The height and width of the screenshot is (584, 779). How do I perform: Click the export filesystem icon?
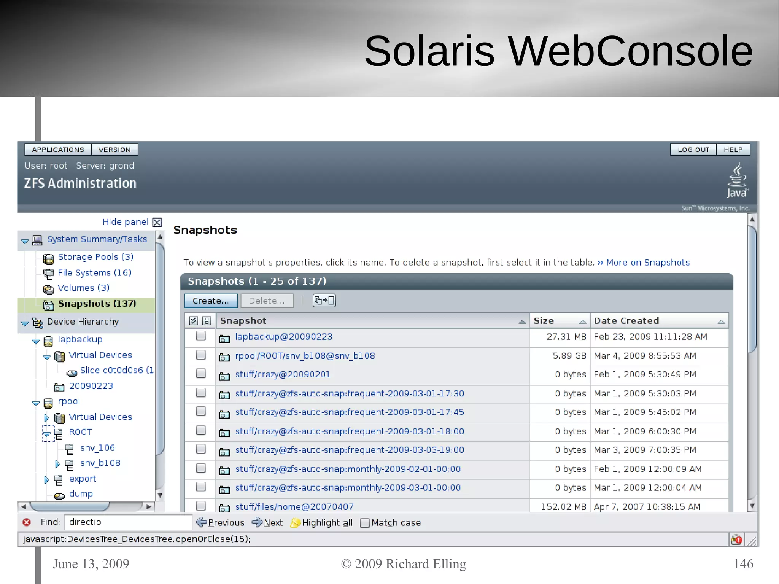59,481
